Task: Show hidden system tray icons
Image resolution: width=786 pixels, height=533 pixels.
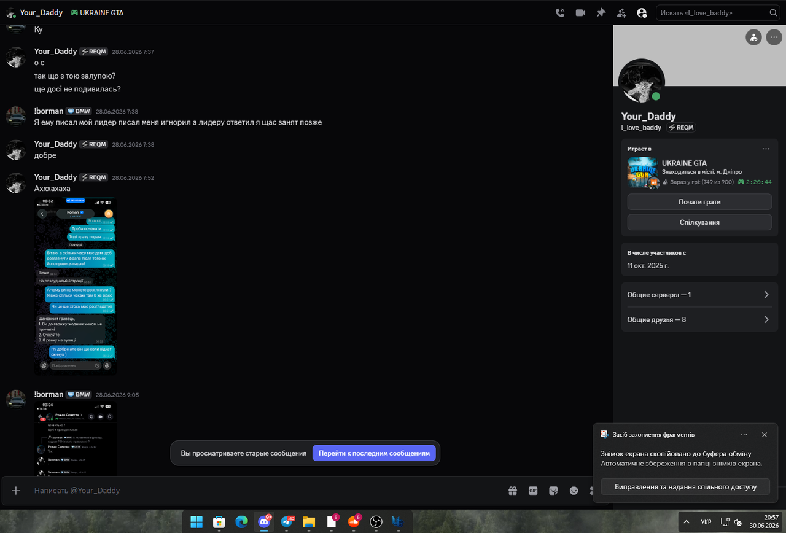Action: (x=687, y=522)
